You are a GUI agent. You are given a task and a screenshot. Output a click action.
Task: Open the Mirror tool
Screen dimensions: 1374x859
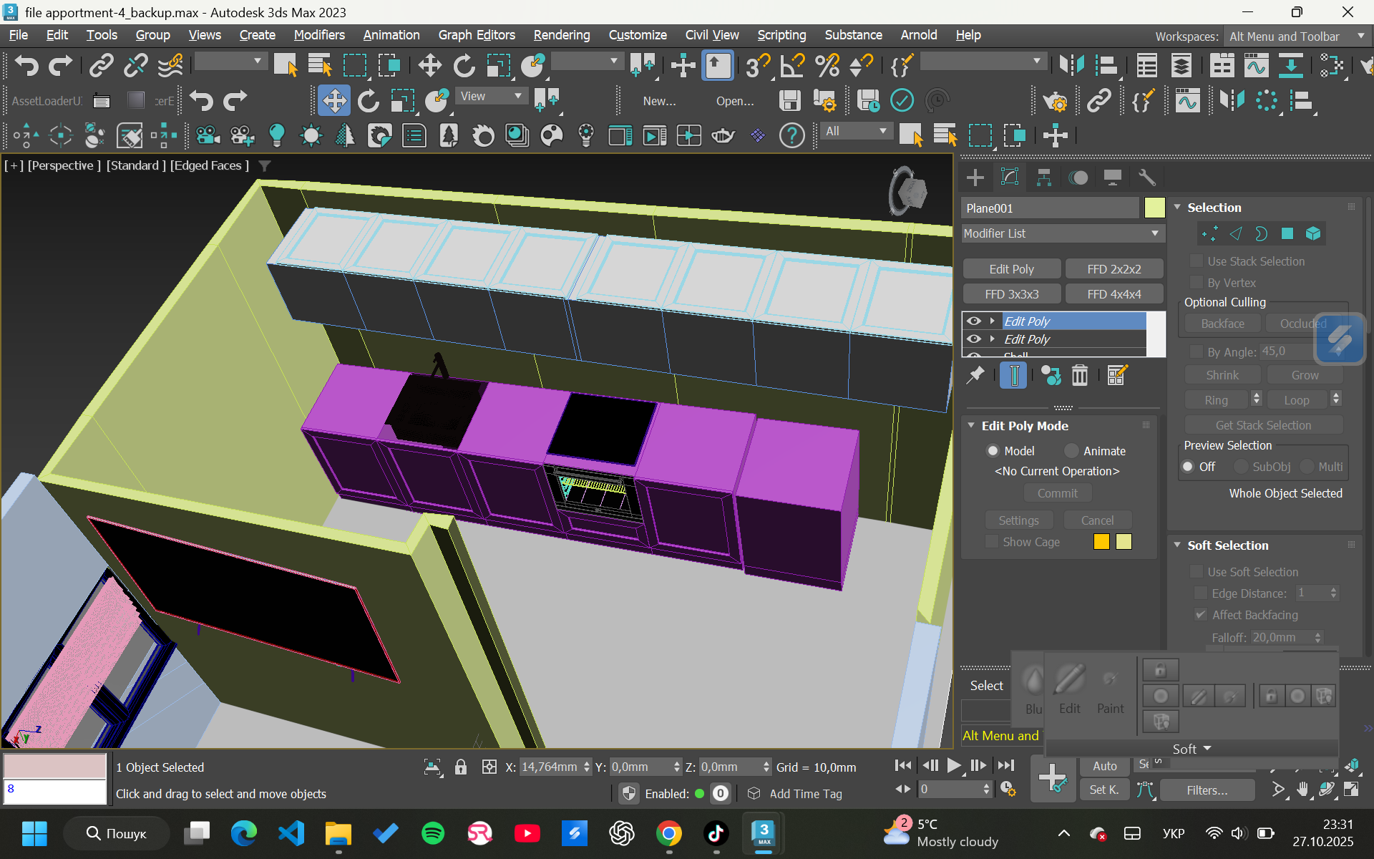(x=1071, y=65)
